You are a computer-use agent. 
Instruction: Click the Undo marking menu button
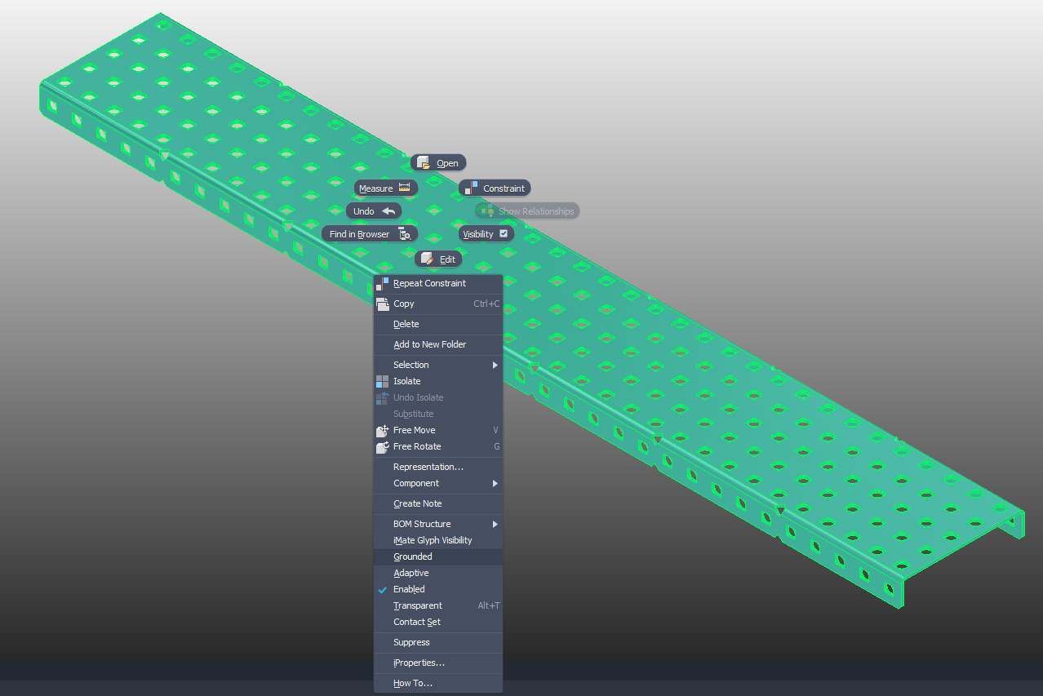click(x=374, y=211)
